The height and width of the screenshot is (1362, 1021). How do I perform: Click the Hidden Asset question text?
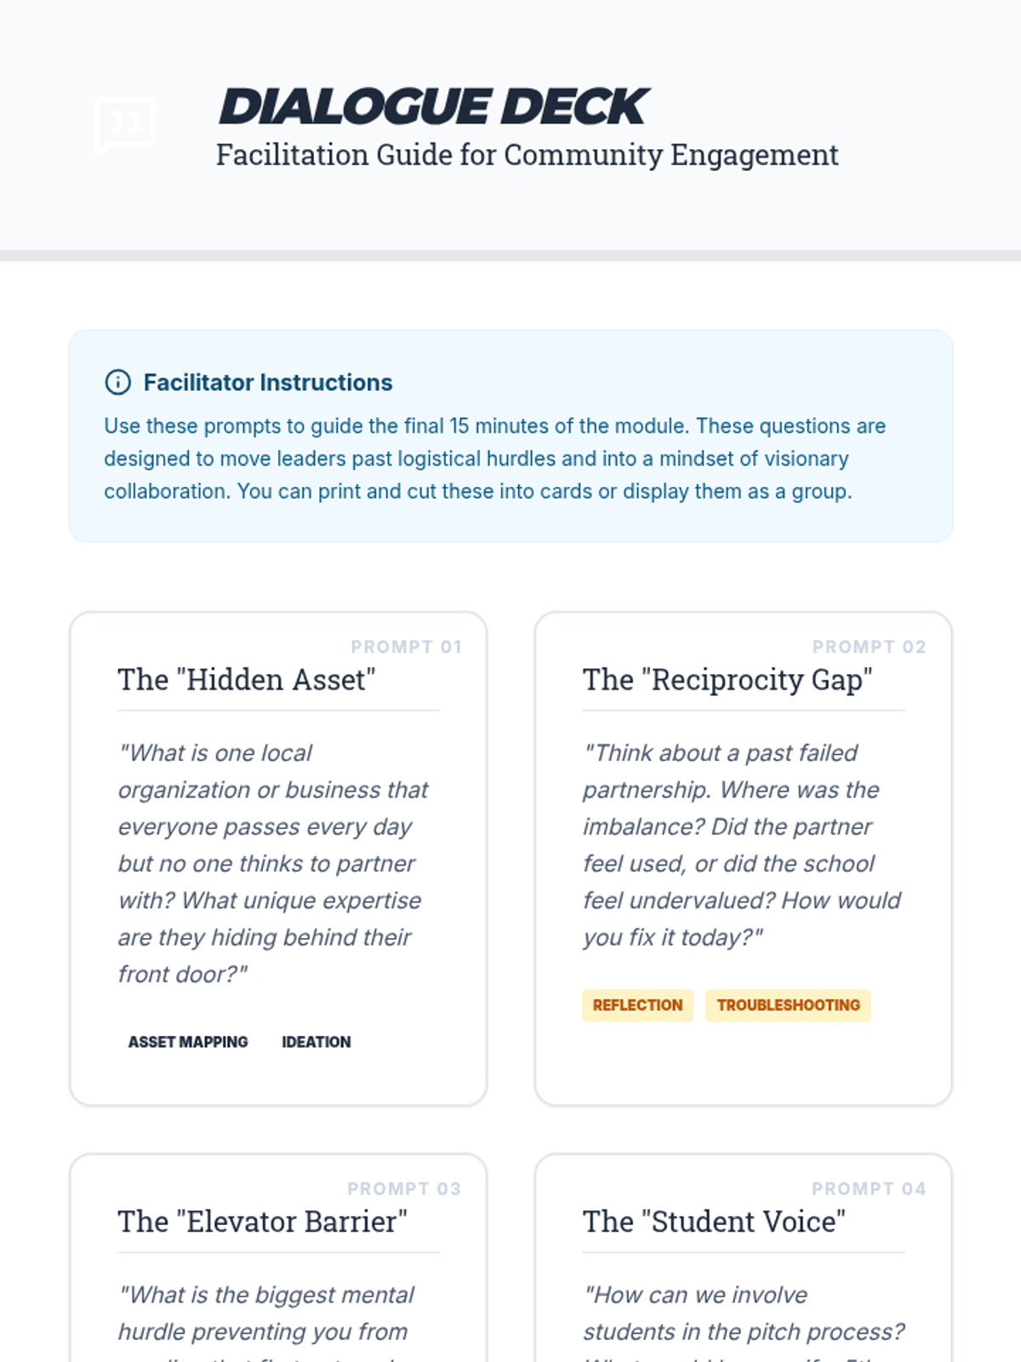pyautogui.click(x=272, y=863)
